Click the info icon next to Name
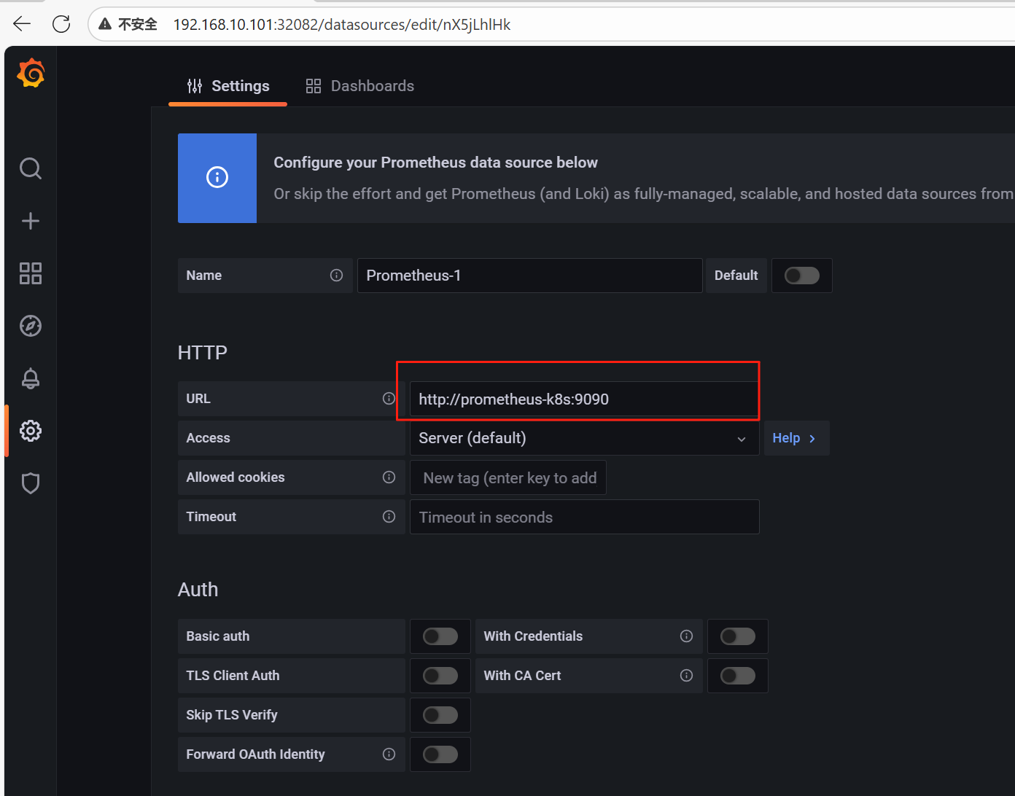1015x796 pixels. [336, 275]
